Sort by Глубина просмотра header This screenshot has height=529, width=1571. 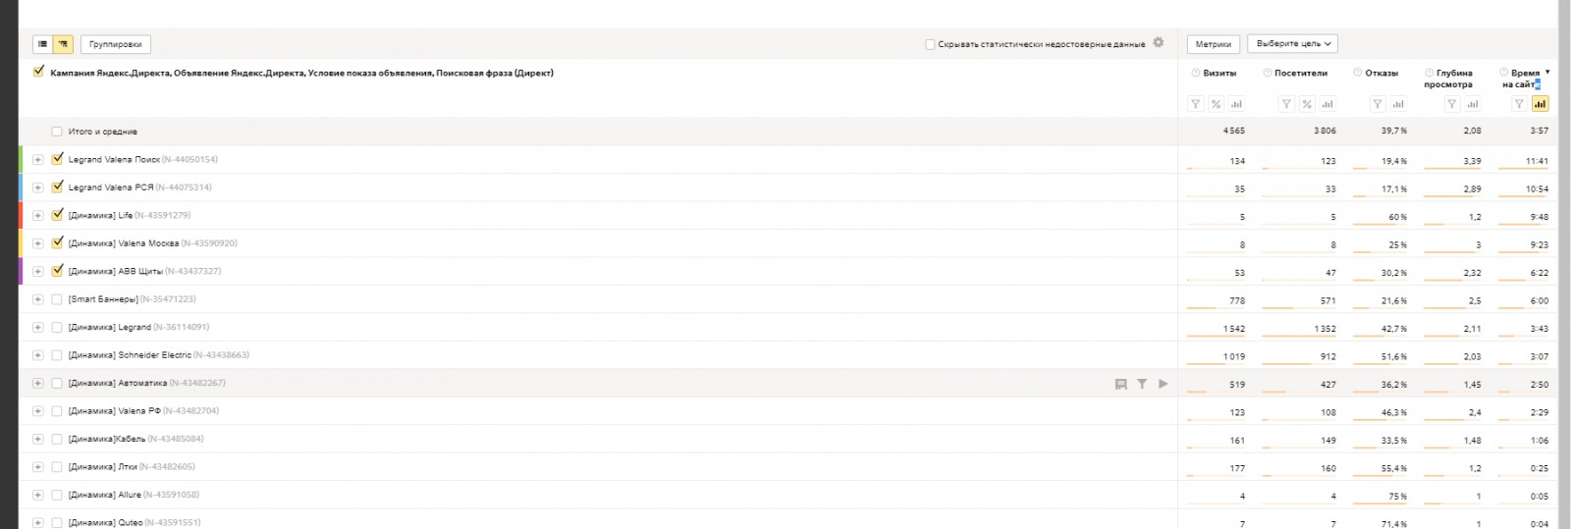pos(1448,79)
